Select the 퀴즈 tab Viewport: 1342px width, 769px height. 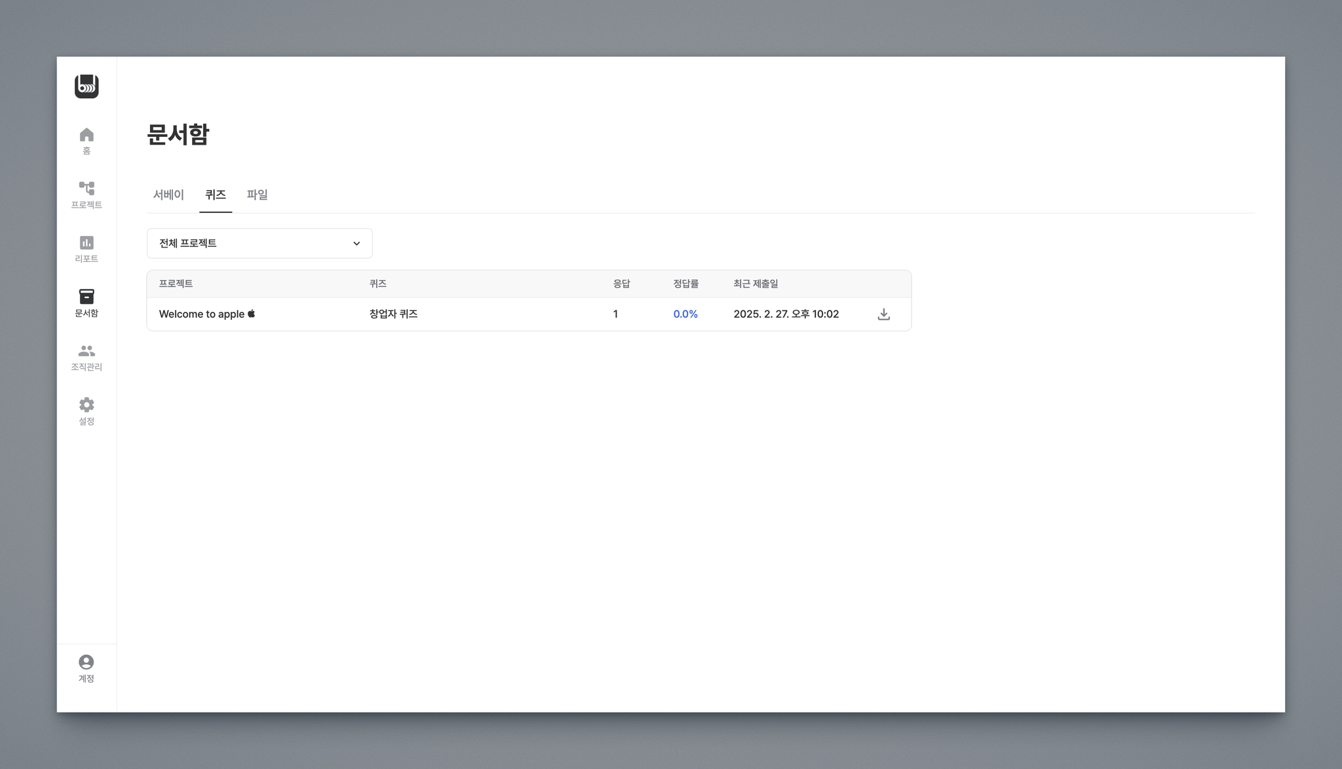216,195
